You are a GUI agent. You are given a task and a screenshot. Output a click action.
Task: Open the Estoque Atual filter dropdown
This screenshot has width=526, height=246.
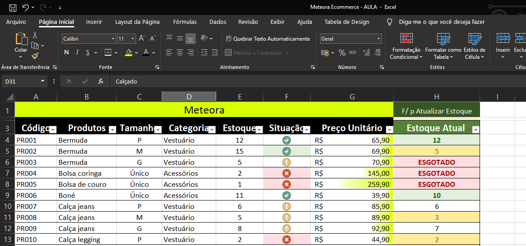point(476,130)
